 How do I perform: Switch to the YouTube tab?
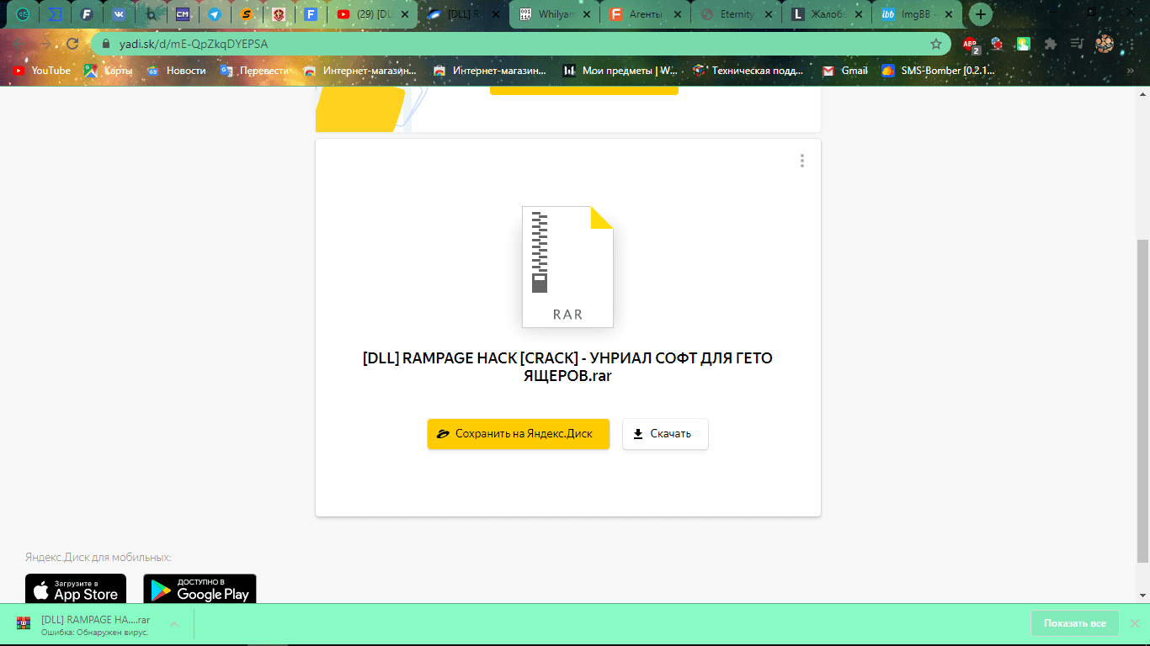point(370,14)
